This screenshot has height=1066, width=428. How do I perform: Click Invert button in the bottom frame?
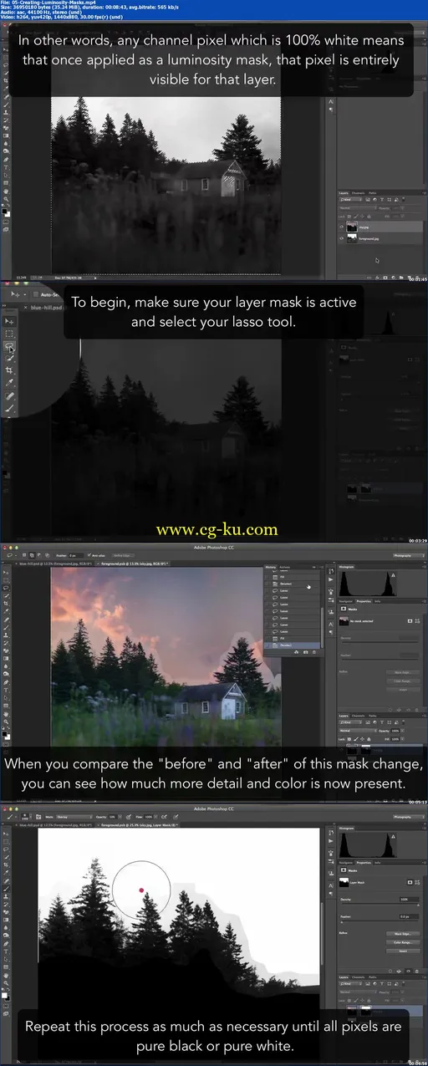point(403,951)
